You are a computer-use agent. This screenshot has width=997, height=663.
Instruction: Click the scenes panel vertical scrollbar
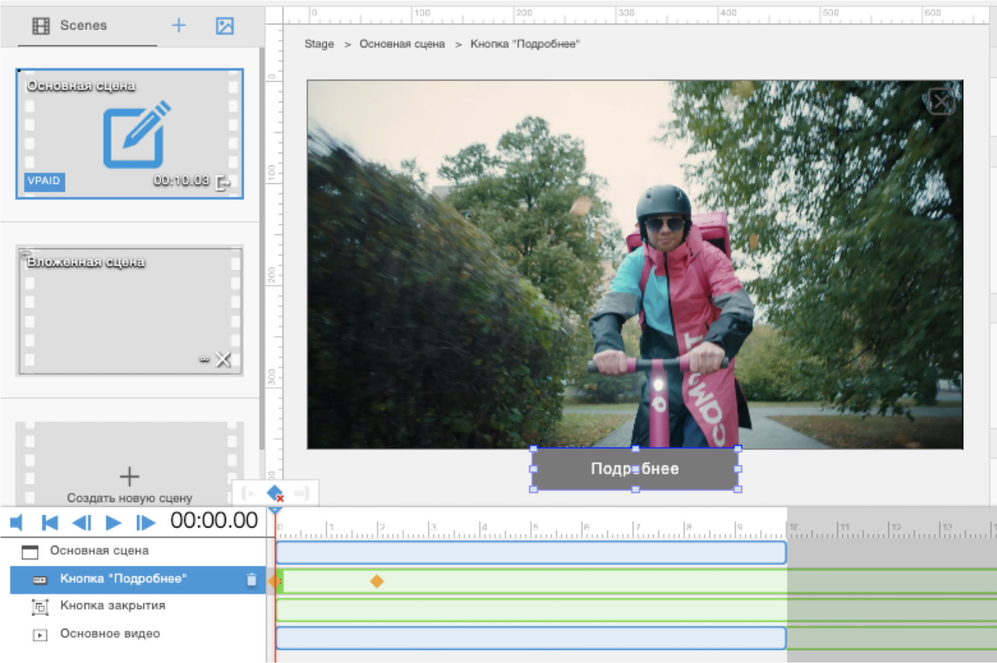(x=262, y=249)
